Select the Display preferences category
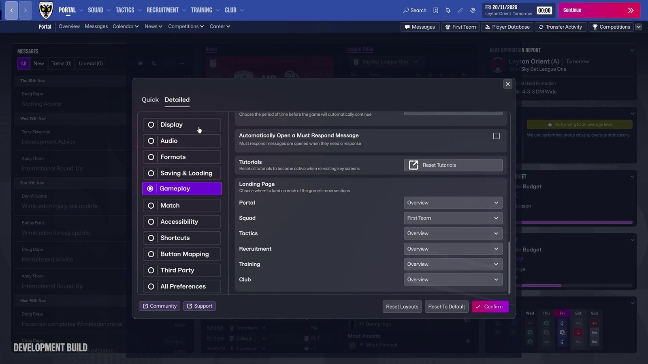Screen dimensions: 648x364 pos(182,125)
